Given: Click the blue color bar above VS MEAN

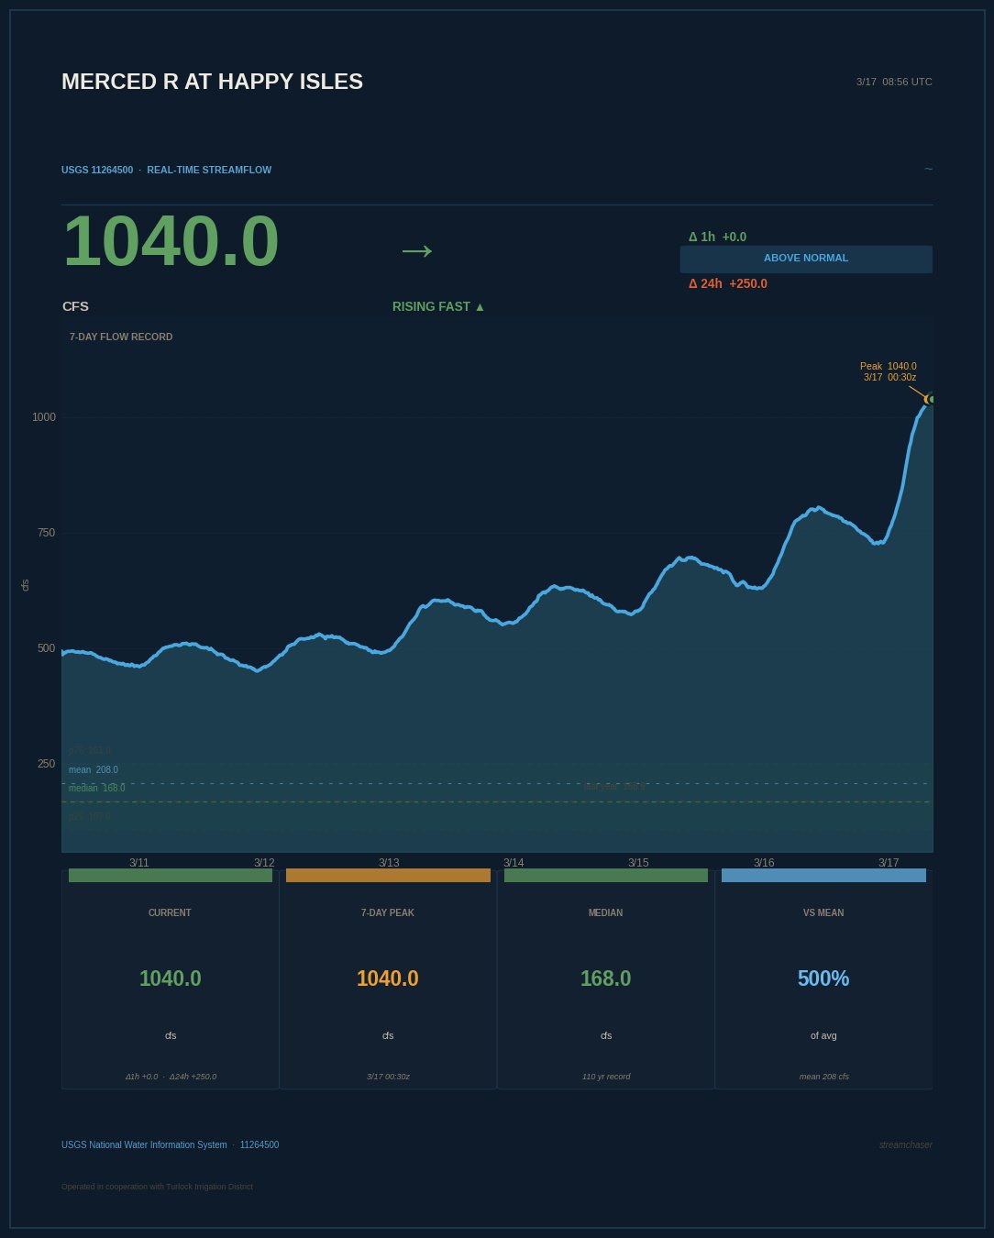Looking at the screenshot, I should pyautogui.click(x=823, y=876).
